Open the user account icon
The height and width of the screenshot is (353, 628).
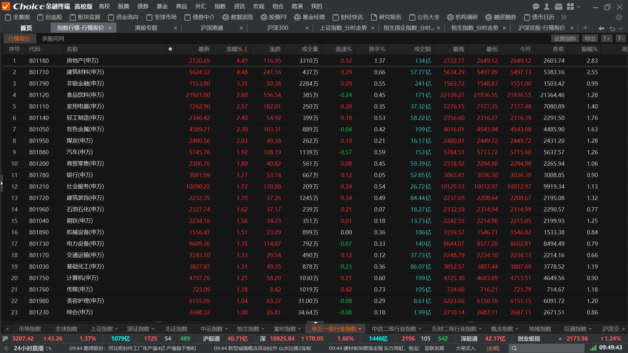tap(547, 7)
